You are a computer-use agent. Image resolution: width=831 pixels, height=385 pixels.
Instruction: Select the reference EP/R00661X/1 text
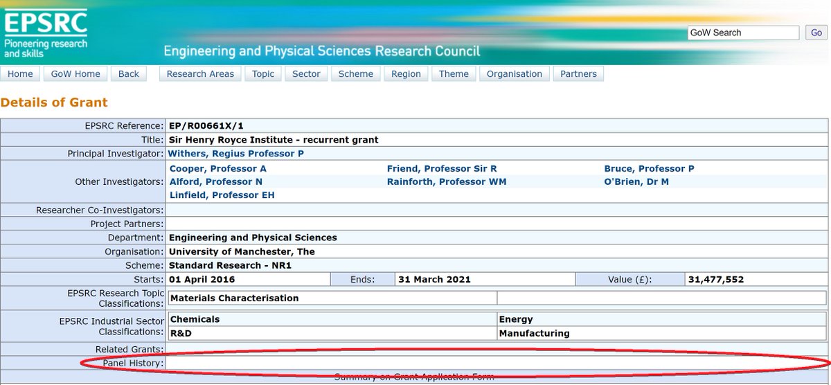206,126
